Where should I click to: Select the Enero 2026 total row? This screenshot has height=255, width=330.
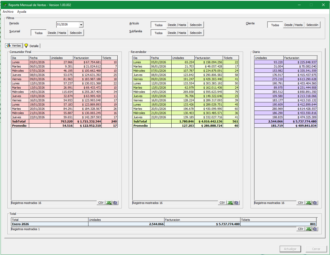(x=50, y=224)
